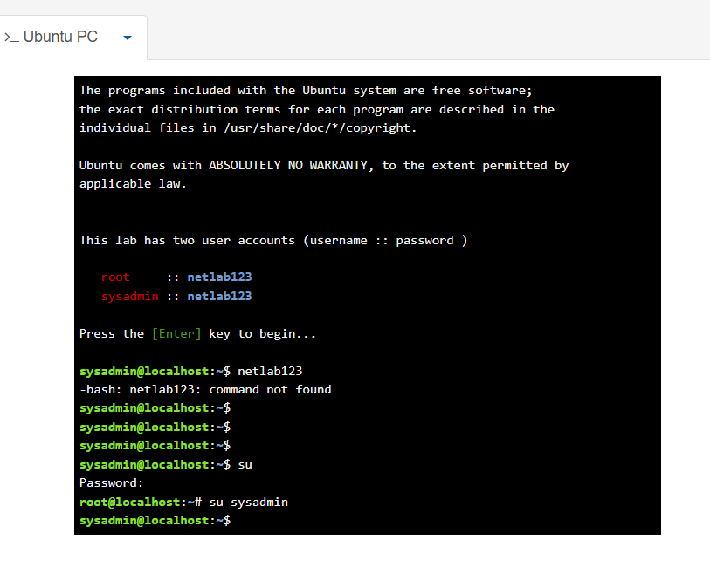
Task: Open the Ubuntu PC tab dropdown arrow
Action: coord(128,38)
